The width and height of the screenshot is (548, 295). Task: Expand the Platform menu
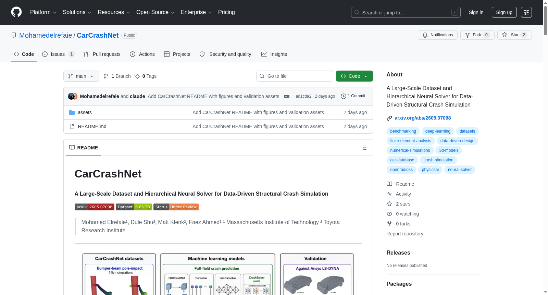click(x=43, y=12)
